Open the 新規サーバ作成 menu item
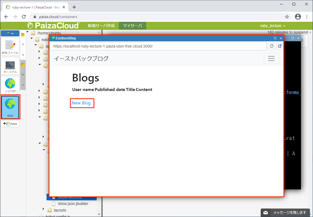Screen dimensions: 313x217 pyautogui.click(x=101, y=26)
